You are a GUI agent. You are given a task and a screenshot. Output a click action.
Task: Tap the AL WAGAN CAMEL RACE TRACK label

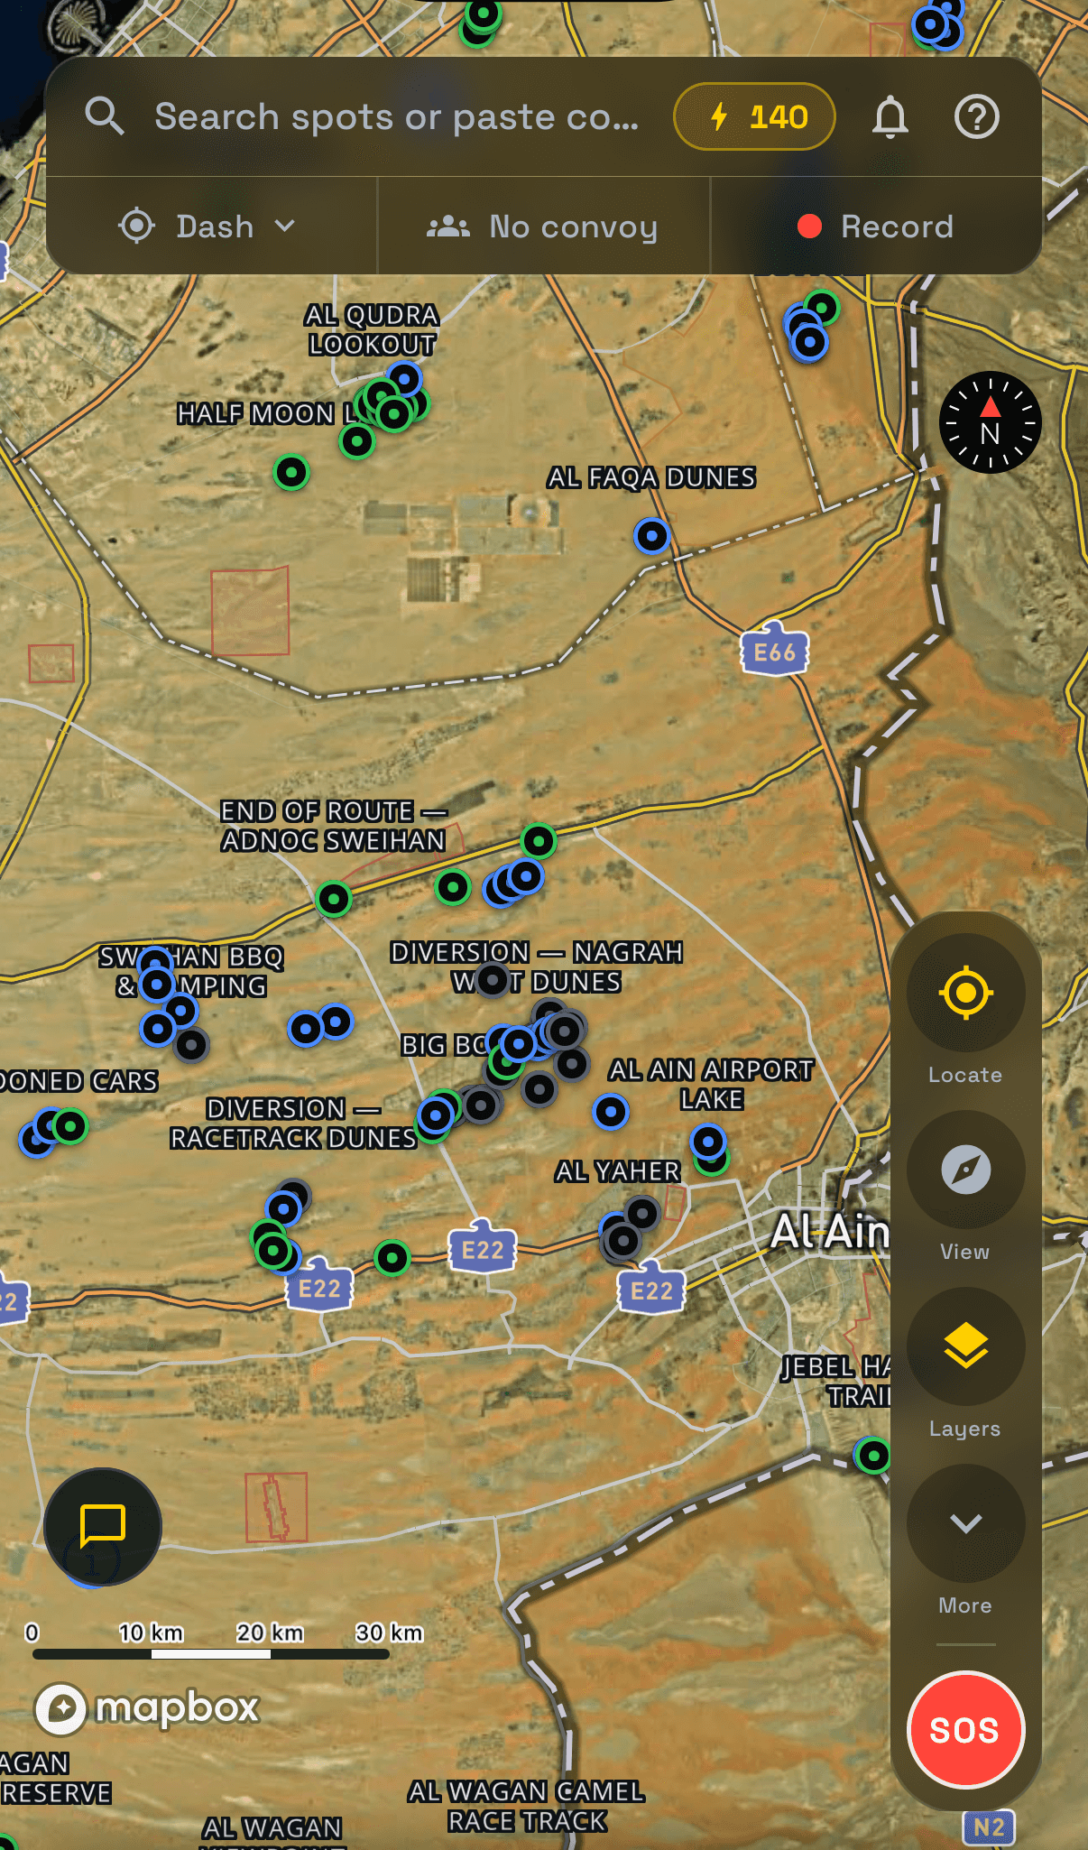pyautogui.click(x=527, y=1806)
